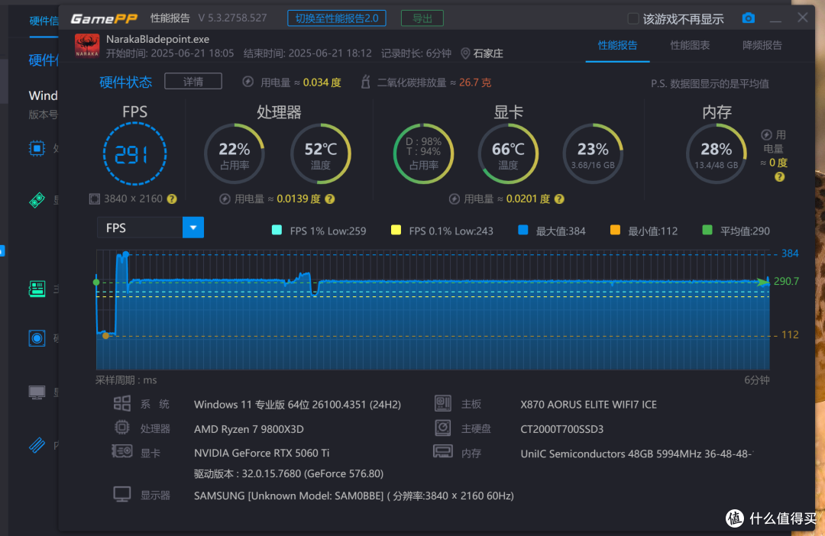
Task: Click the 384 max value label on the chart
Action: (790, 253)
